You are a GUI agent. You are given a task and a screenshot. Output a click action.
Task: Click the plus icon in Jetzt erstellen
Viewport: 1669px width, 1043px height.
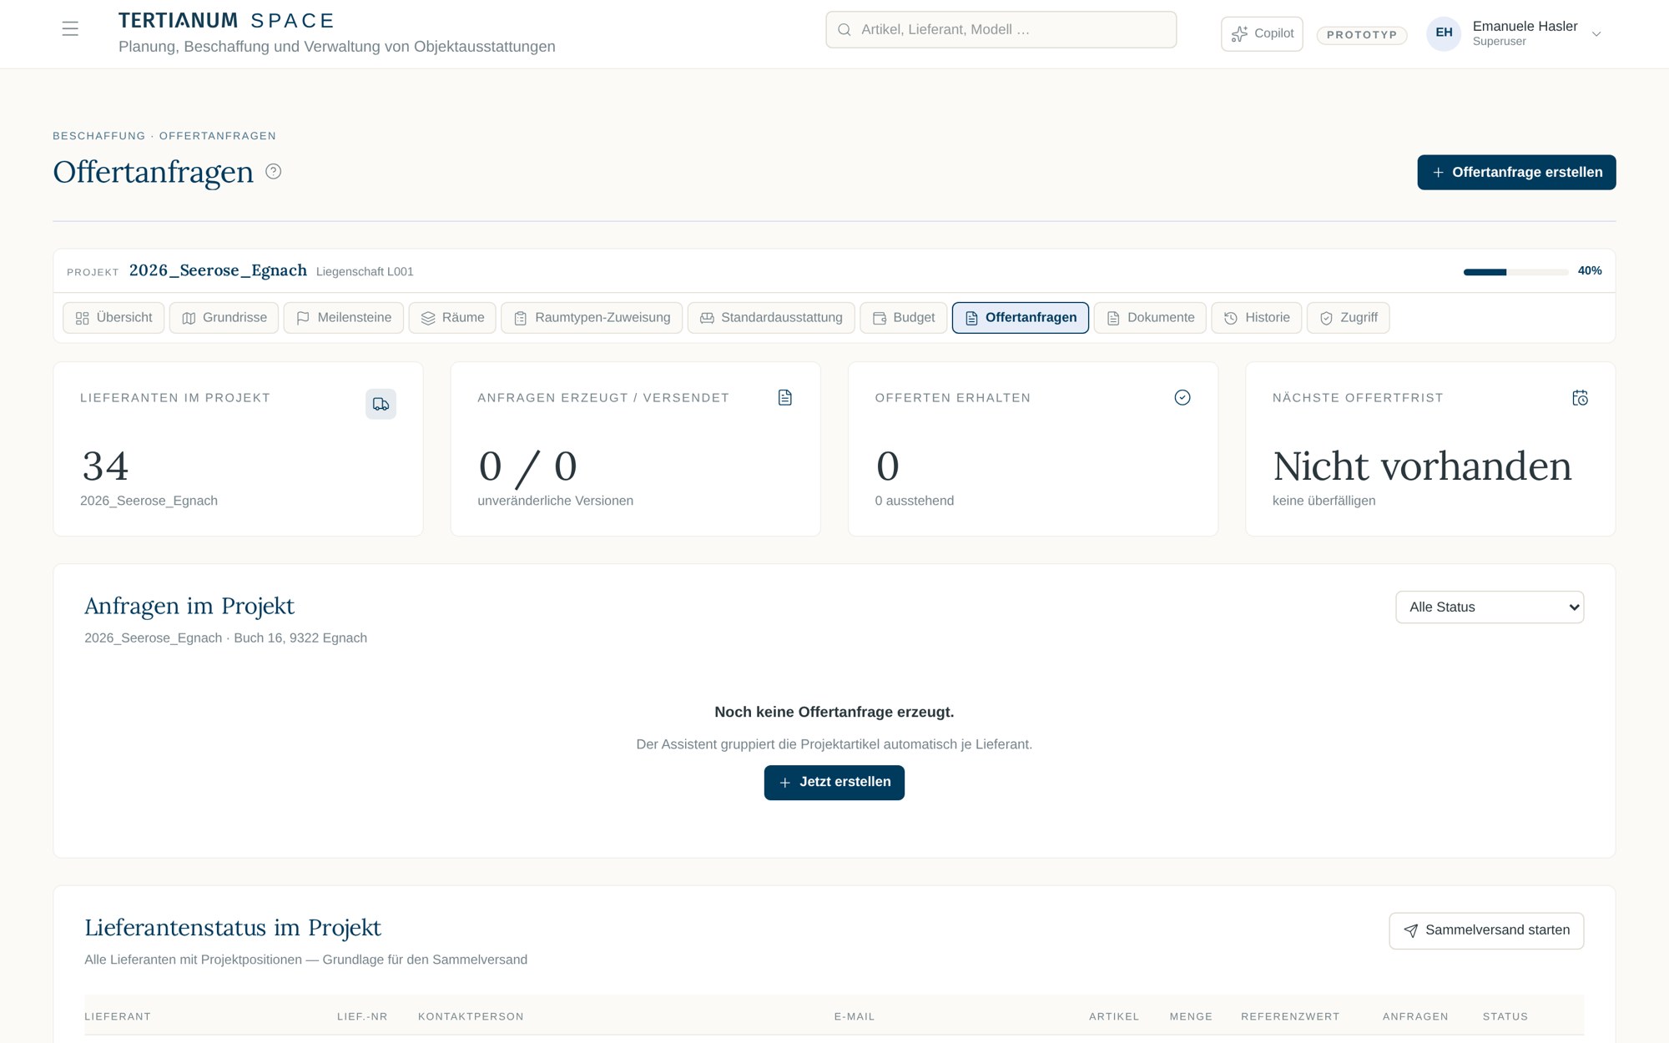pyautogui.click(x=784, y=783)
